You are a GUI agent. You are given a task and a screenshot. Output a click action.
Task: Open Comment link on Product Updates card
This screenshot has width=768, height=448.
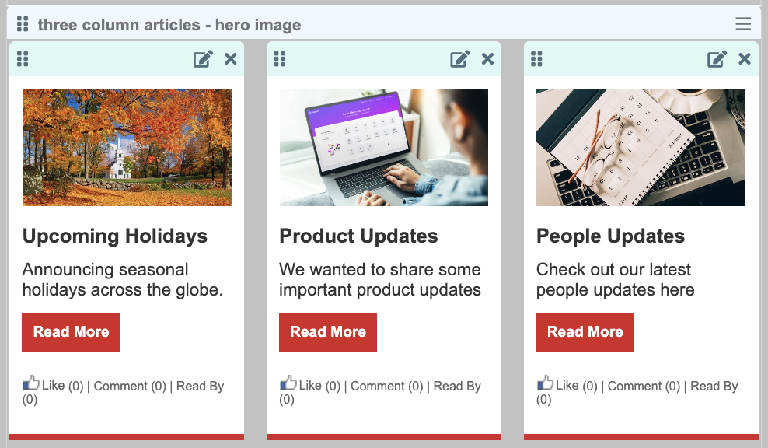pyautogui.click(x=387, y=386)
